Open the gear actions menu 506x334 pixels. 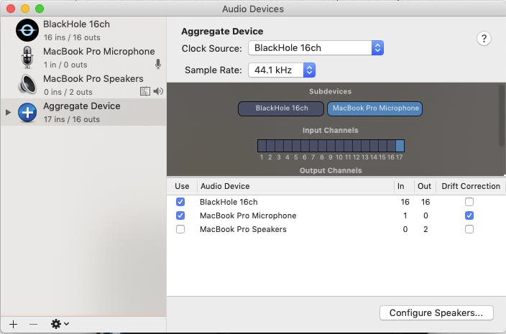[x=60, y=324]
